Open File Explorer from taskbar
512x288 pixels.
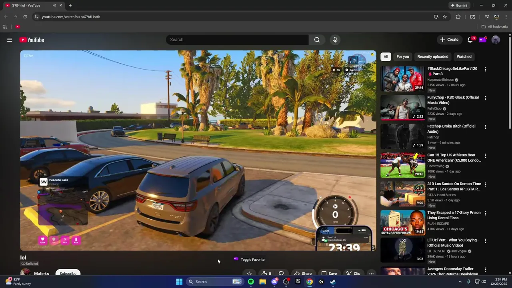pos(262,282)
